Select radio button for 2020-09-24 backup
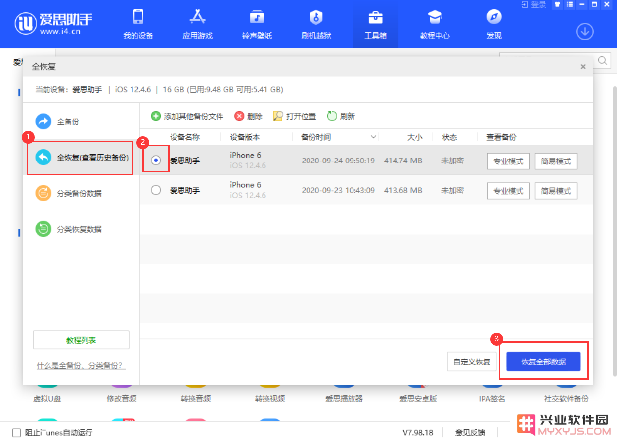Viewport: 617px width, 443px height. pos(156,160)
